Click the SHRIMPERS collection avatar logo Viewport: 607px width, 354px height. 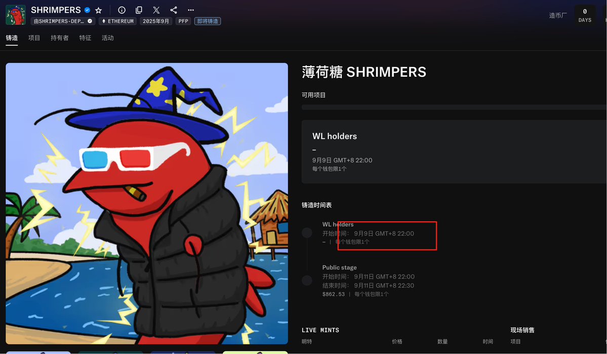16,15
